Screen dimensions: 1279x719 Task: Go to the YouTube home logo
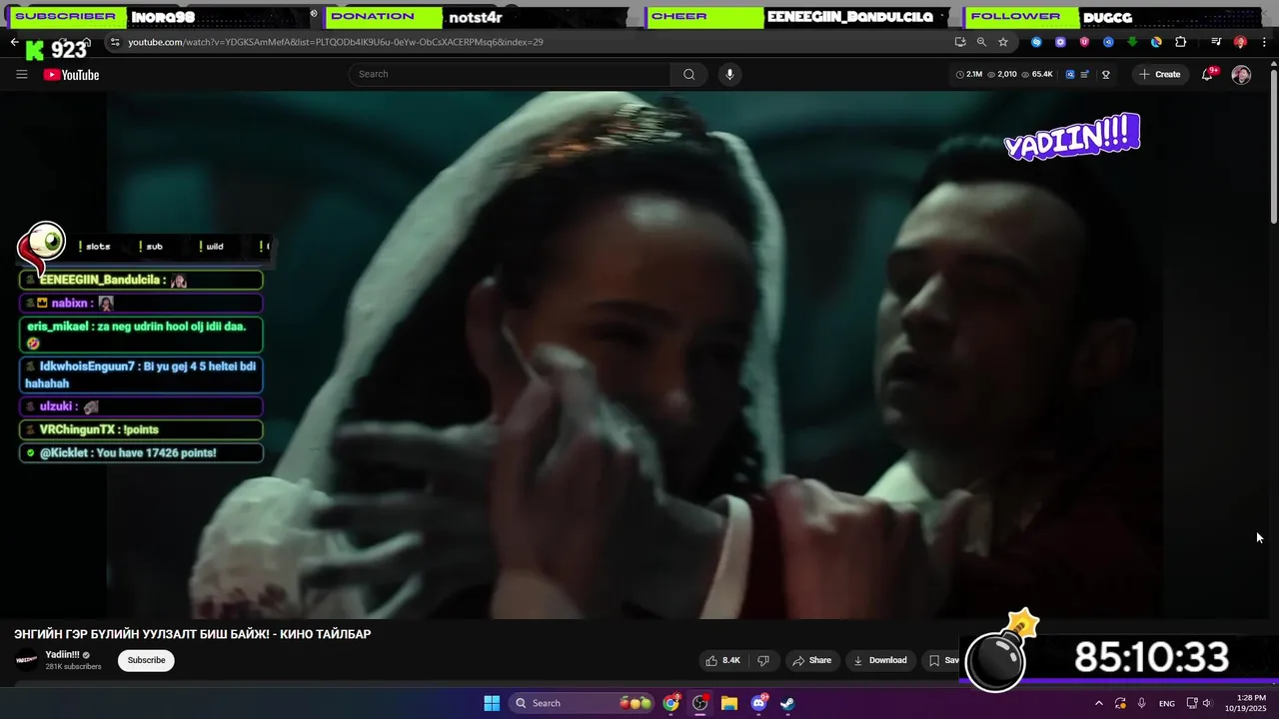[x=72, y=75]
